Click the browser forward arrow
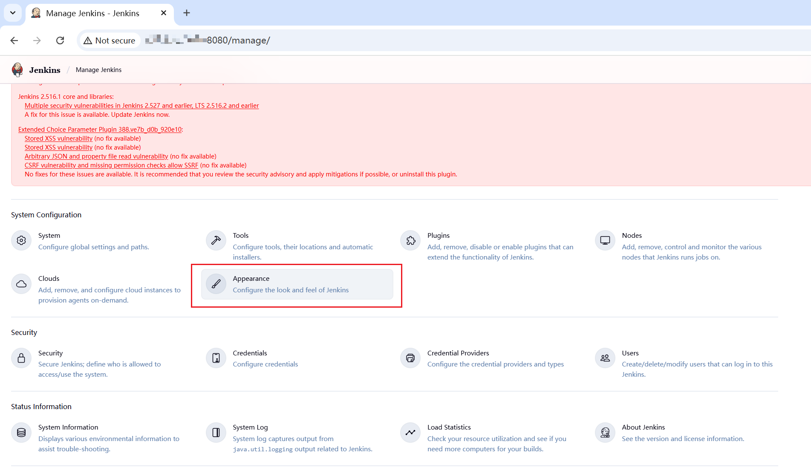 [37, 40]
